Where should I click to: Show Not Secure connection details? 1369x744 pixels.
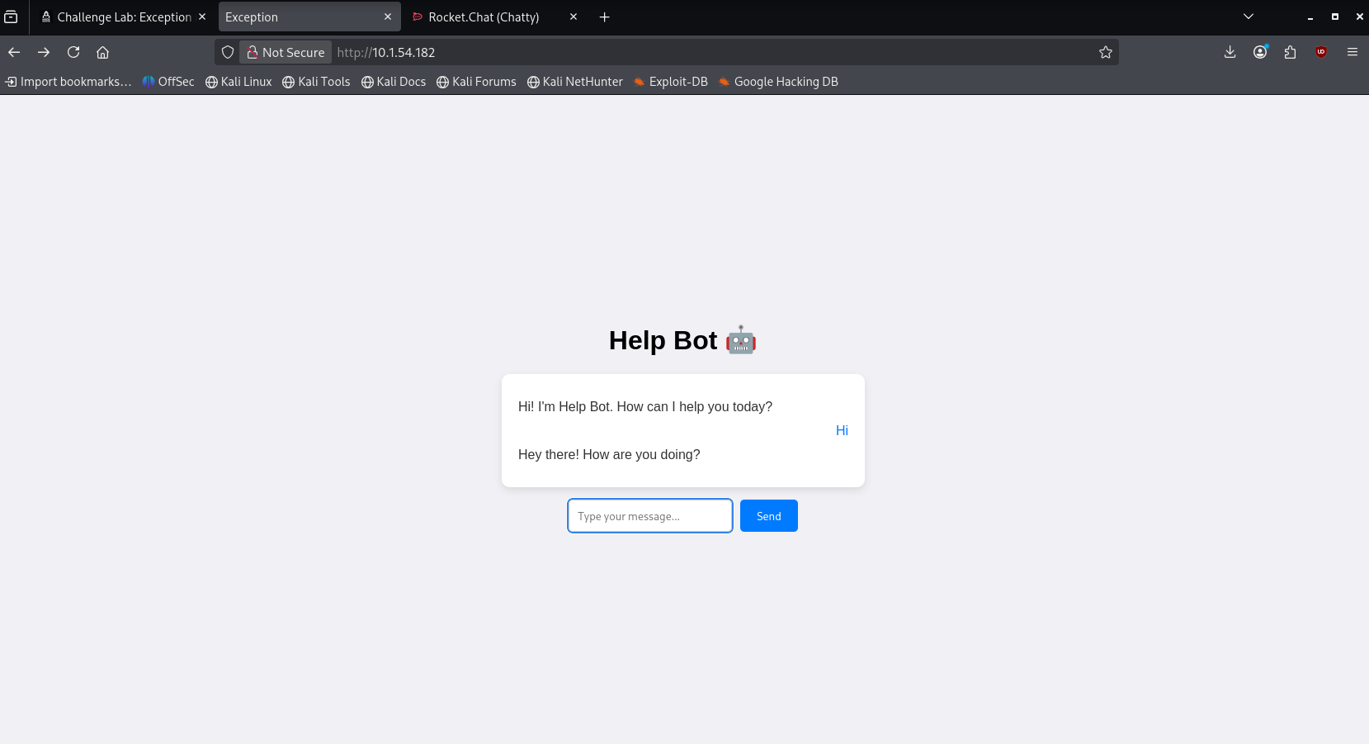coord(286,52)
